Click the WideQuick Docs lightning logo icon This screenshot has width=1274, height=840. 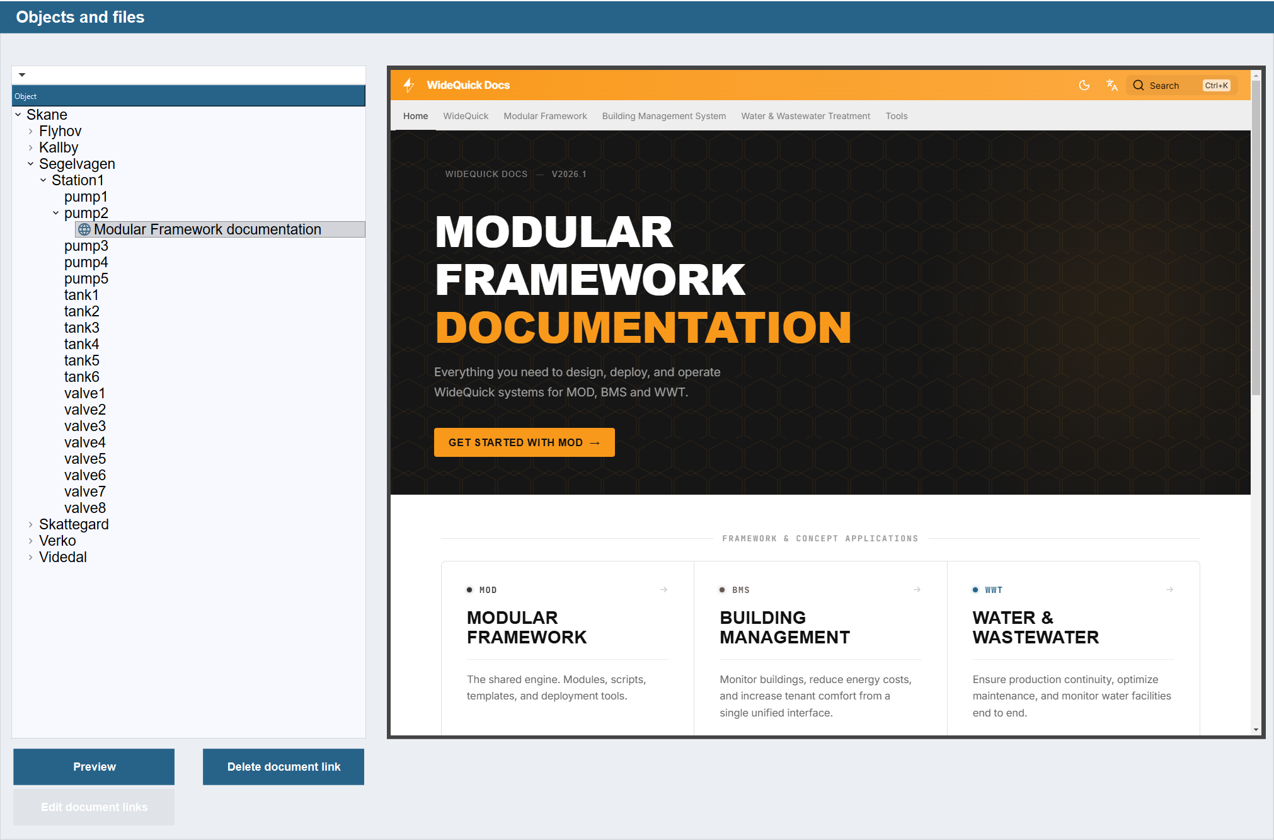coord(409,84)
